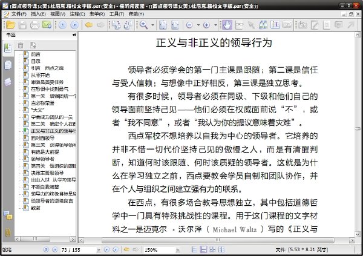Click the Open file folder icon
363x256 pixels.
8,25
